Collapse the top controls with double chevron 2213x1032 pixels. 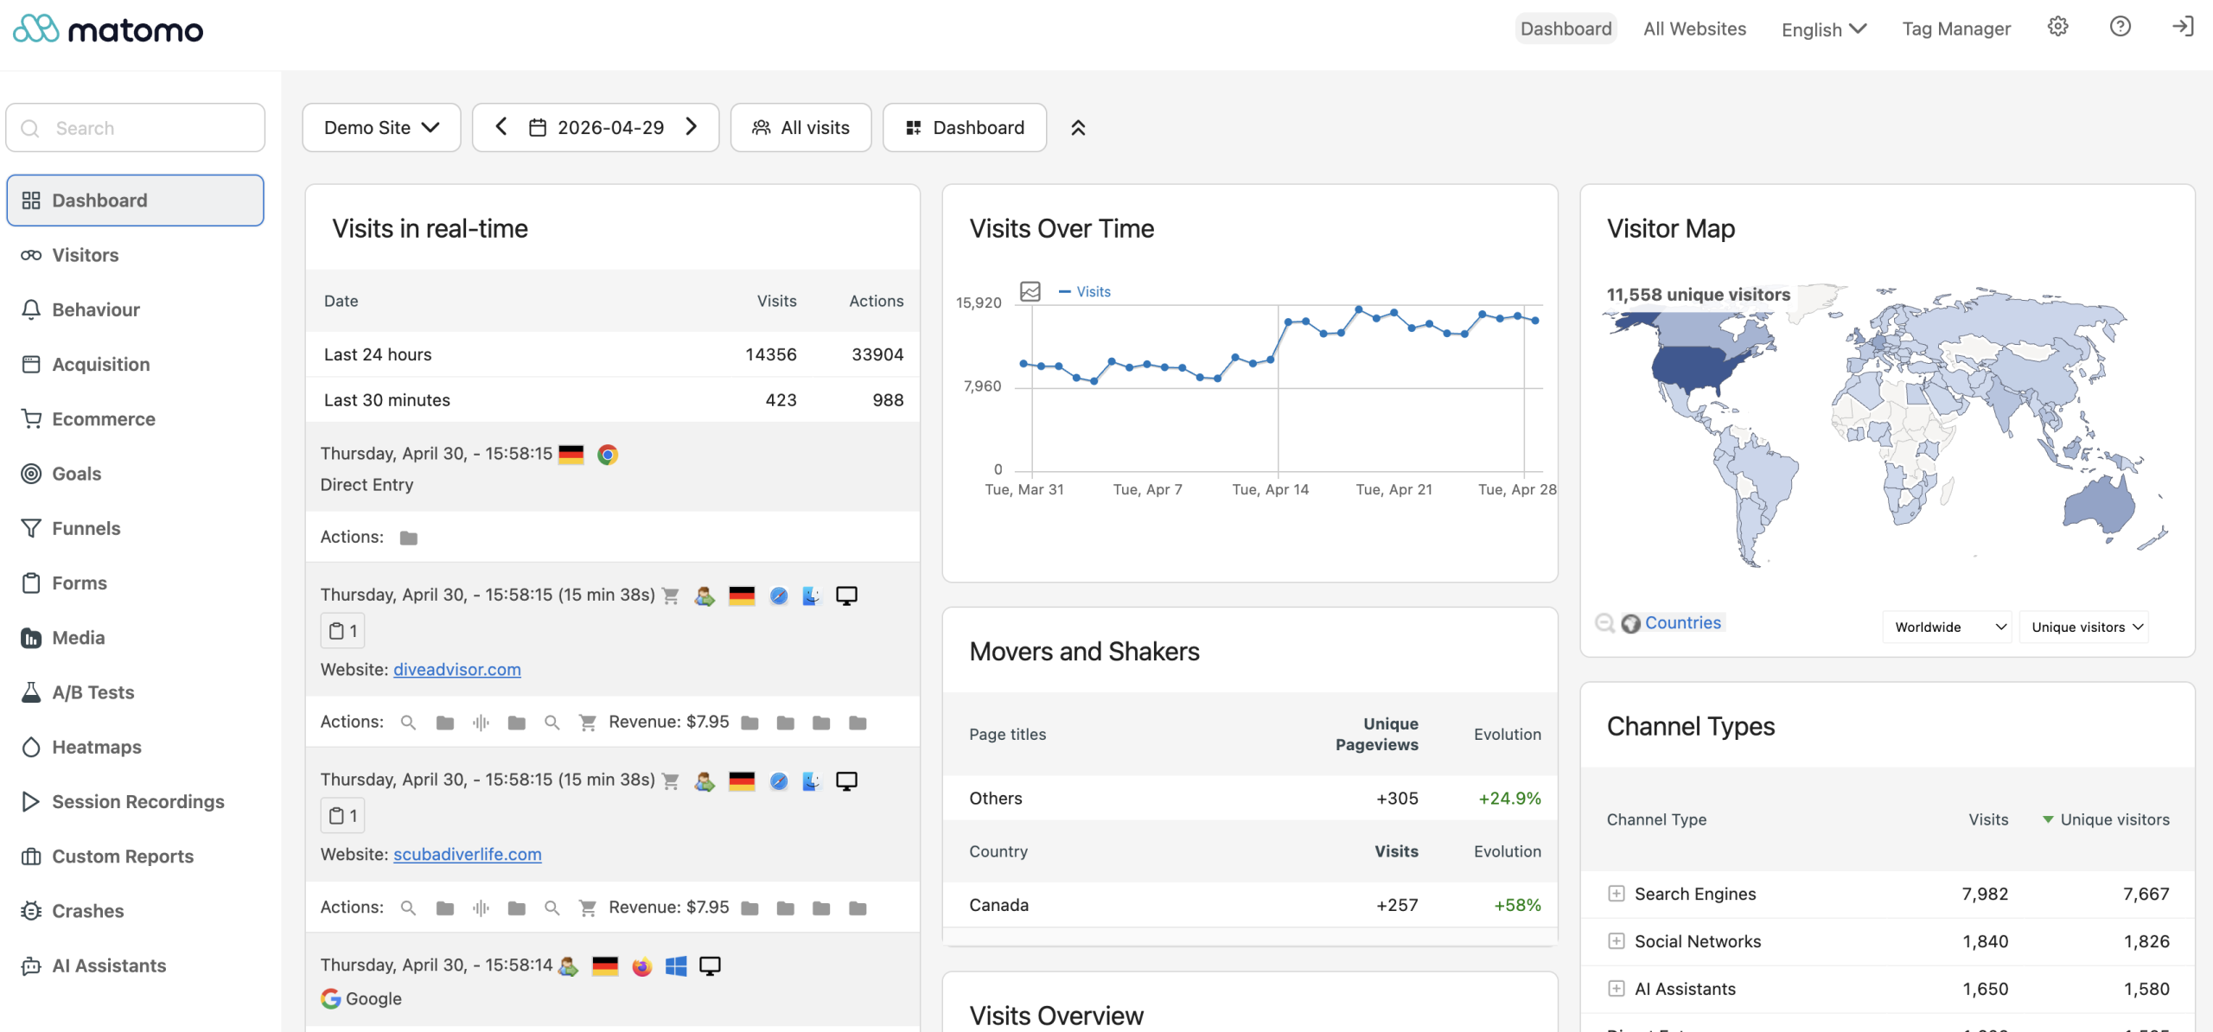pyautogui.click(x=1078, y=128)
